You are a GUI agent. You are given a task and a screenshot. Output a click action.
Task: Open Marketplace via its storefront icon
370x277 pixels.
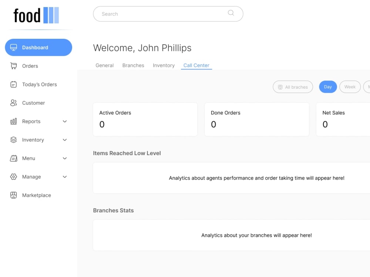point(14,195)
